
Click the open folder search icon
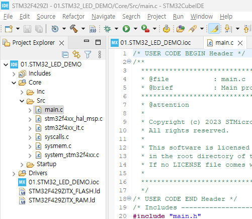tap(181, 29)
